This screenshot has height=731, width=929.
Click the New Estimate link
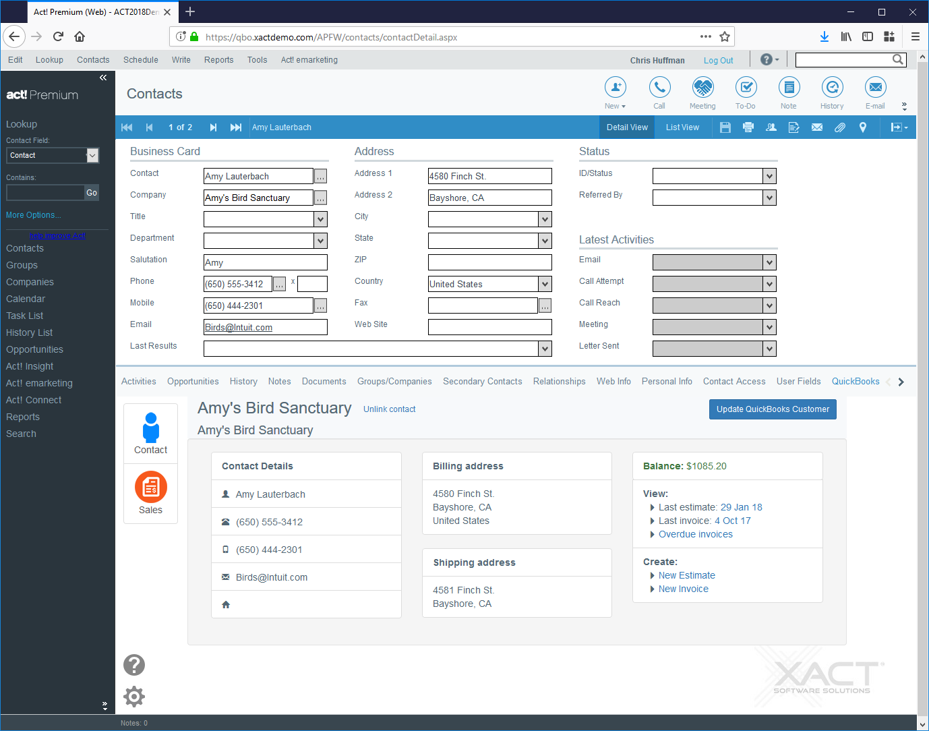[687, 575]
